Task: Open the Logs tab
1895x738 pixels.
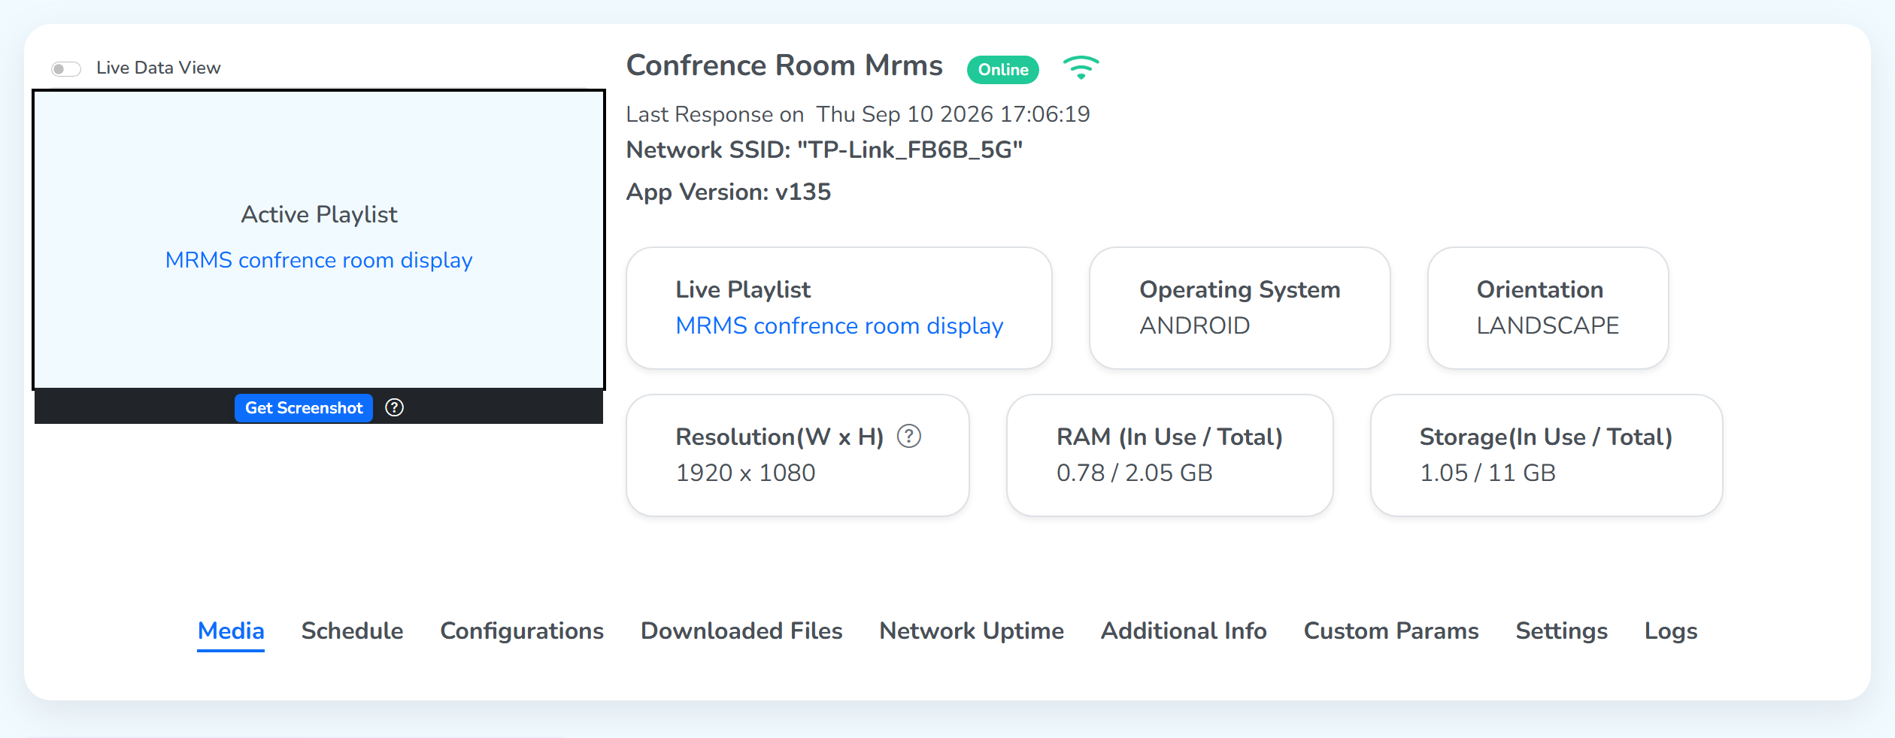Action: point(1671,631)
